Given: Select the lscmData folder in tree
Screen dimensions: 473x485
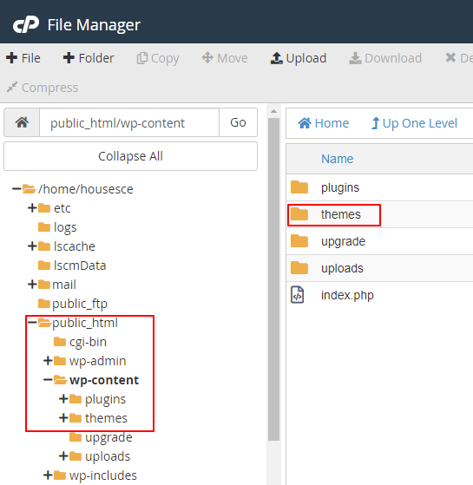Looking at the screenshot, I should click(x=80, y=265).
